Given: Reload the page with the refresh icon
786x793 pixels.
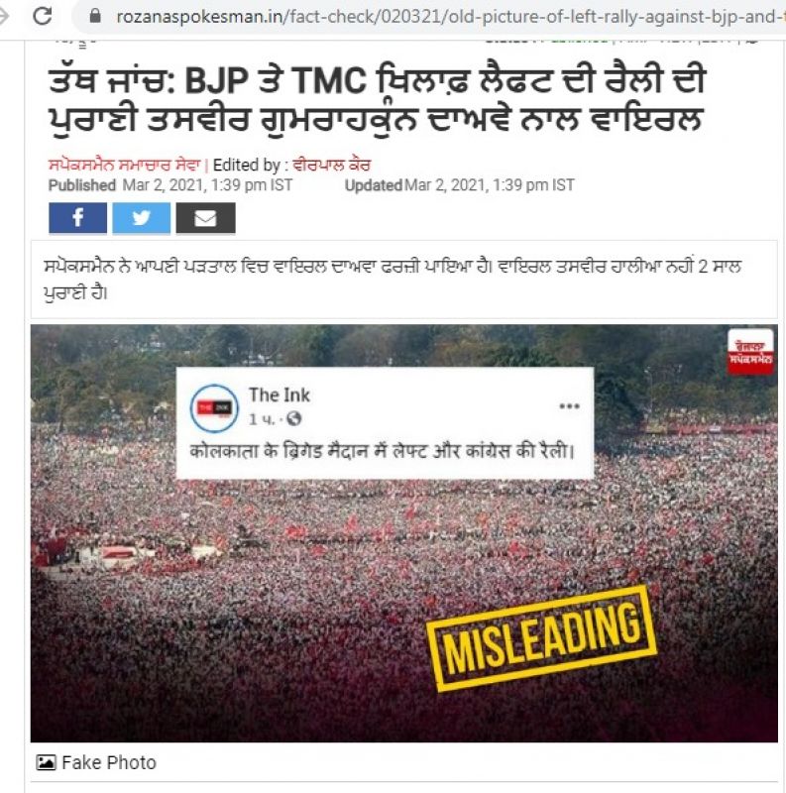Looking at the screenshot, I should (x=43, y=16).
